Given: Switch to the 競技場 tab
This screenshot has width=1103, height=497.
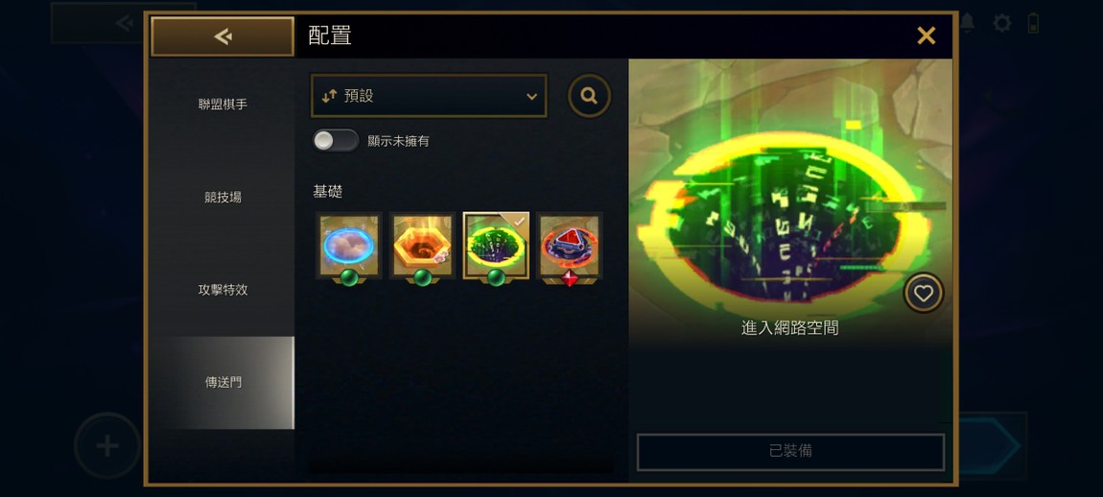Looking at the screenshot, I should 223,197.
